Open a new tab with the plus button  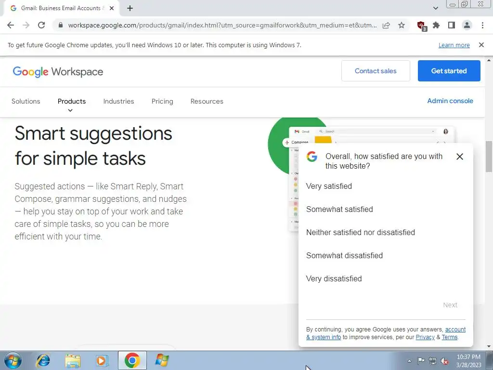130,8
